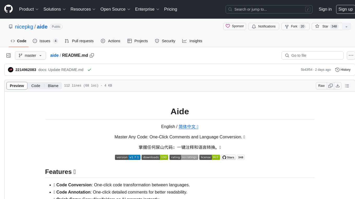Click the Sign in link

tap(325, 9)
